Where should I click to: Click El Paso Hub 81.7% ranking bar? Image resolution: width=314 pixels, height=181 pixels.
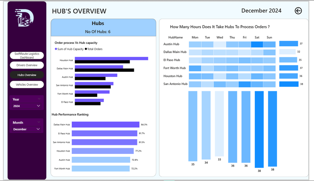pos(104,133)
